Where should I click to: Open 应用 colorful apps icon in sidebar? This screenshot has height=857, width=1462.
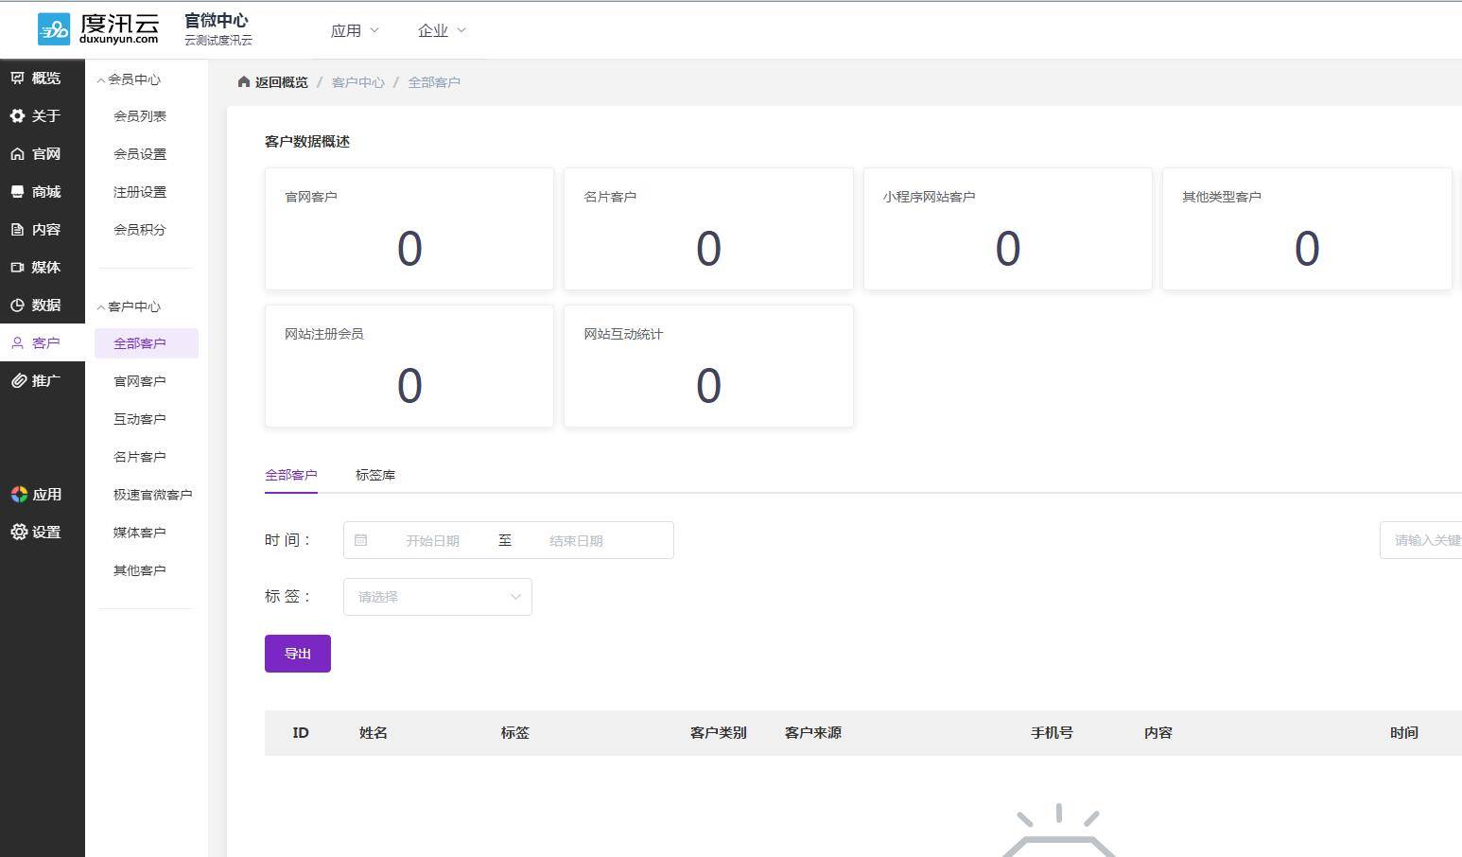19,494
